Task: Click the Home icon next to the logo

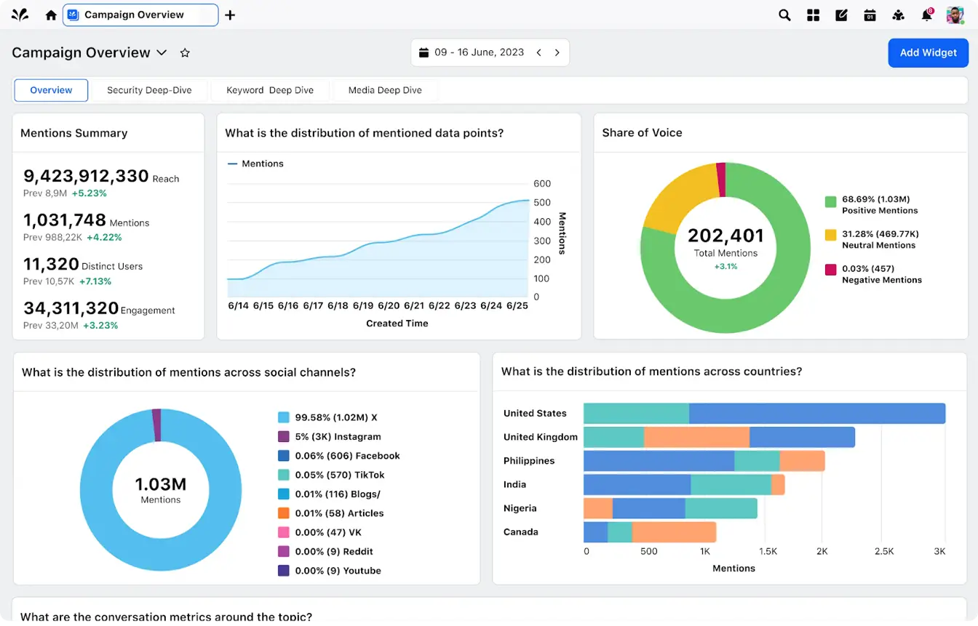Action: click(50, 15)
